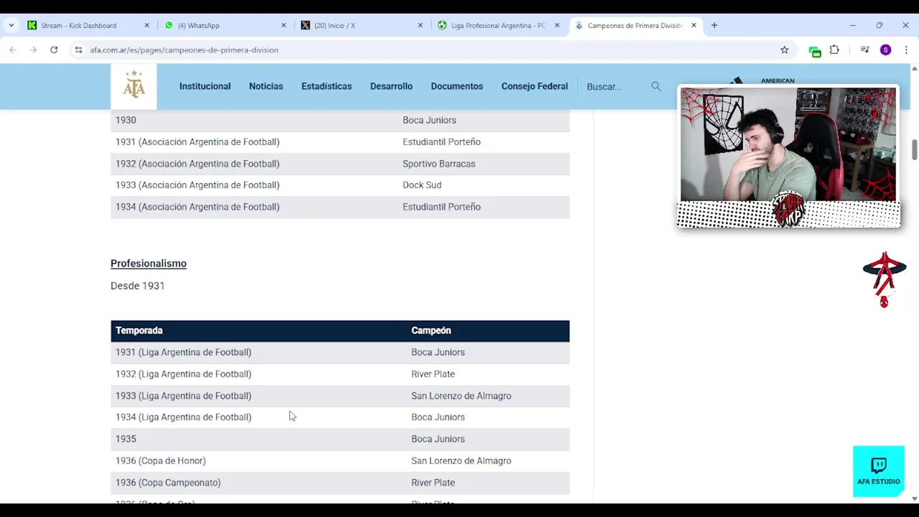This screenshot has width=919, height=517.
Task: Click the Campeón column header
Action: pyautogui.click(x=431, y=330)
